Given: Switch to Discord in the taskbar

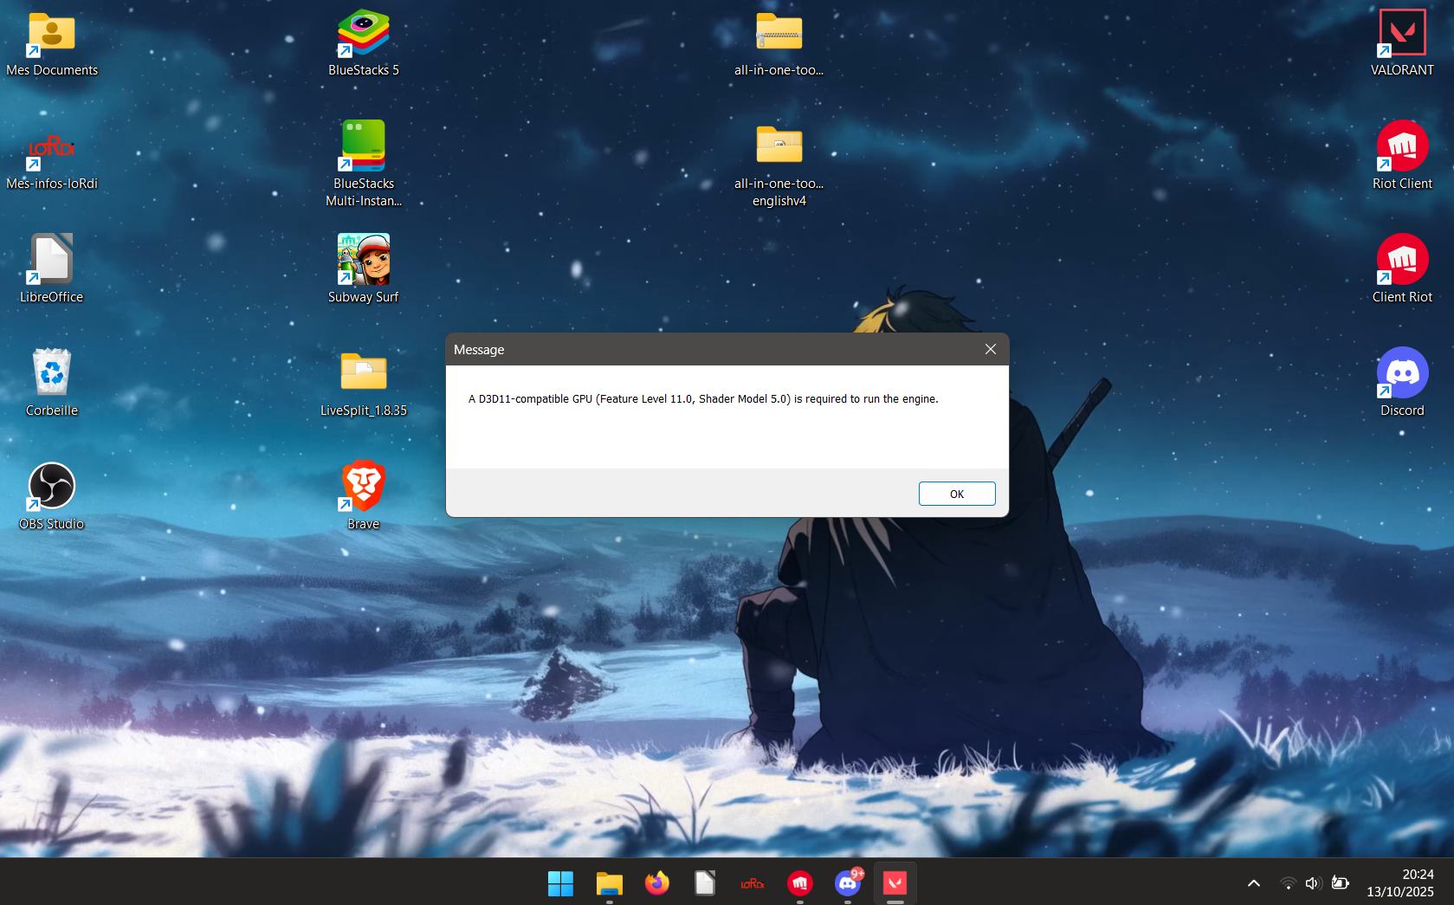Looking at the screenshot, I should pos(848,883).
